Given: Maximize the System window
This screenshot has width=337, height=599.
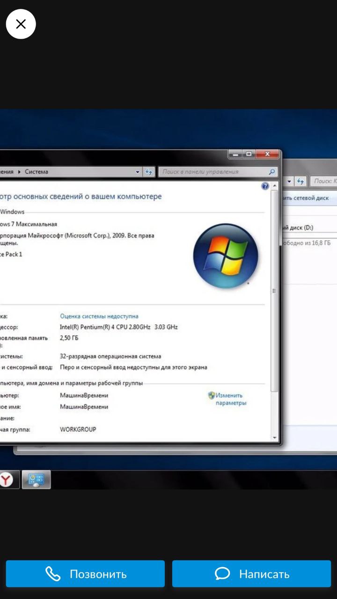Looking at the screenshot, I should pyautogui.click(x=248, y=153).
